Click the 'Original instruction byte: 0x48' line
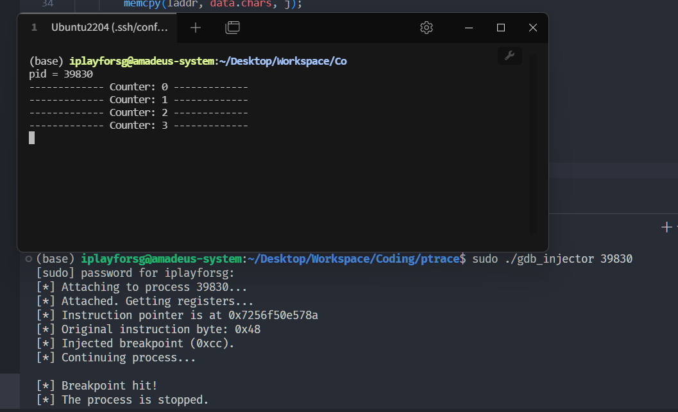Image resolution: width=678 pixels, height=412 pixels. click(x=148, y=329)
